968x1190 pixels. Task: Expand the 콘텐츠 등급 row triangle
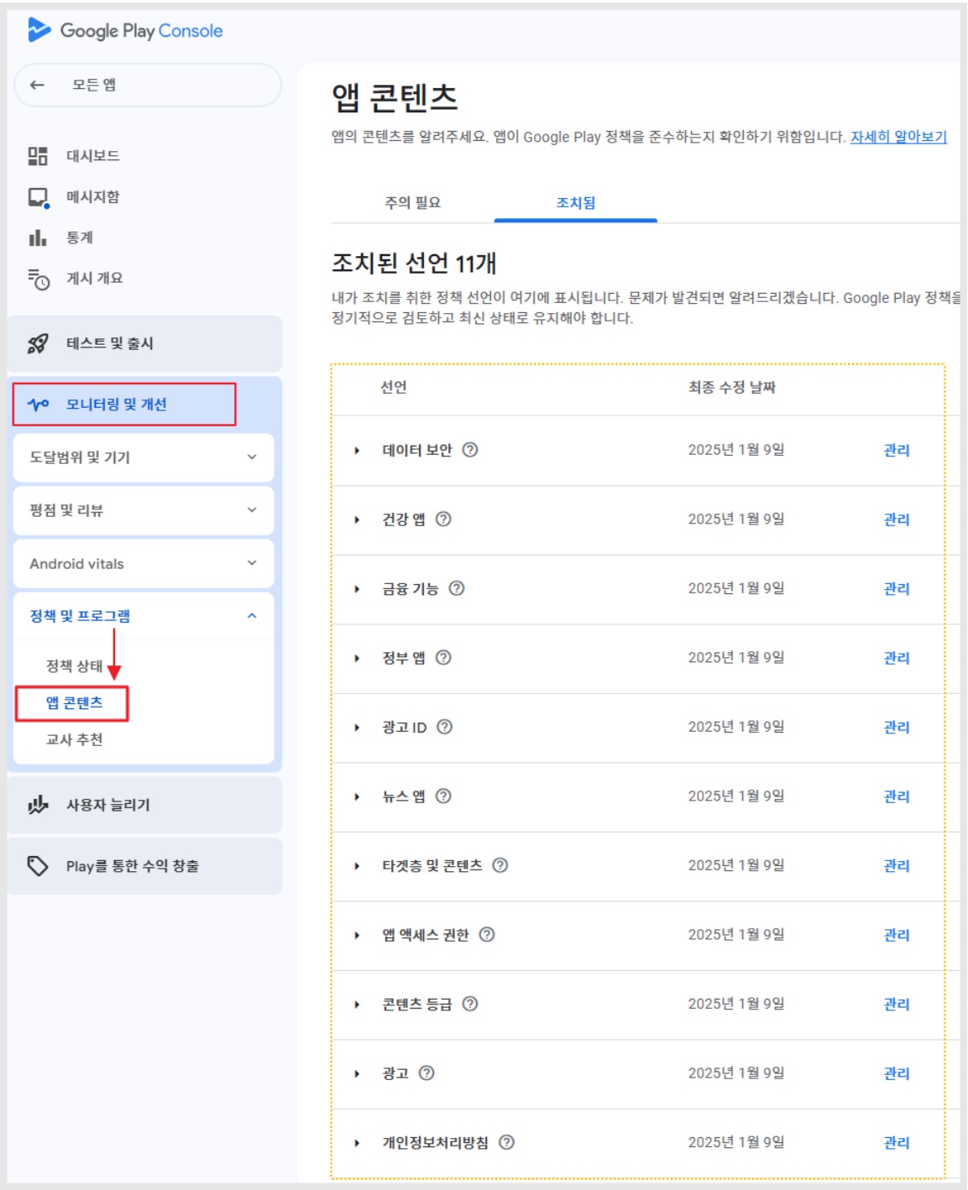[357, 1005]
